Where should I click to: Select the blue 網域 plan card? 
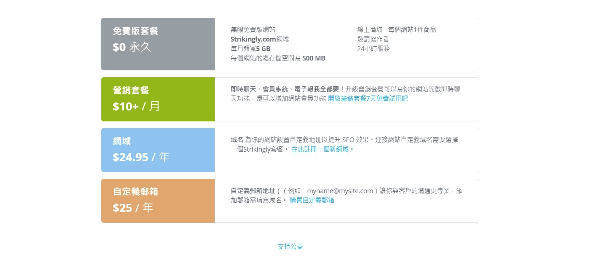[x=158, y=150]
